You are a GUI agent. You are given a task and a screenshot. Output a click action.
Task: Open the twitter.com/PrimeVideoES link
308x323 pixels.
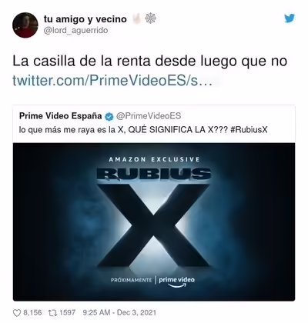[112, 81]
